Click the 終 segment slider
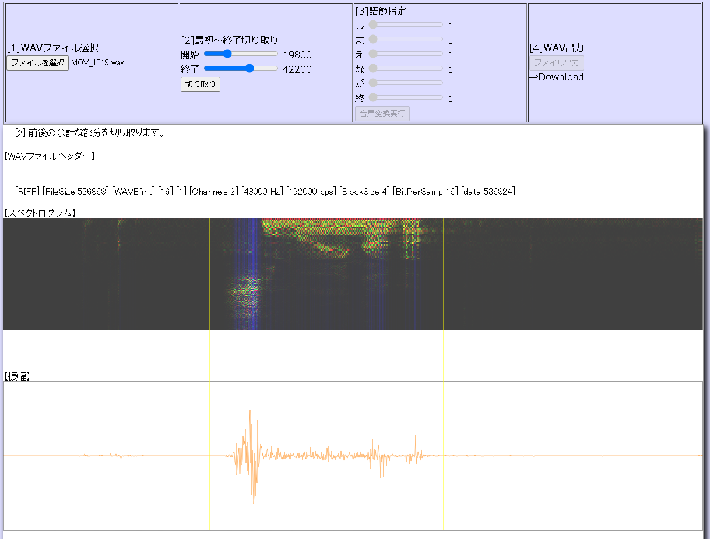This screenshot has height=539, width=710. click(x=405, y=98)
